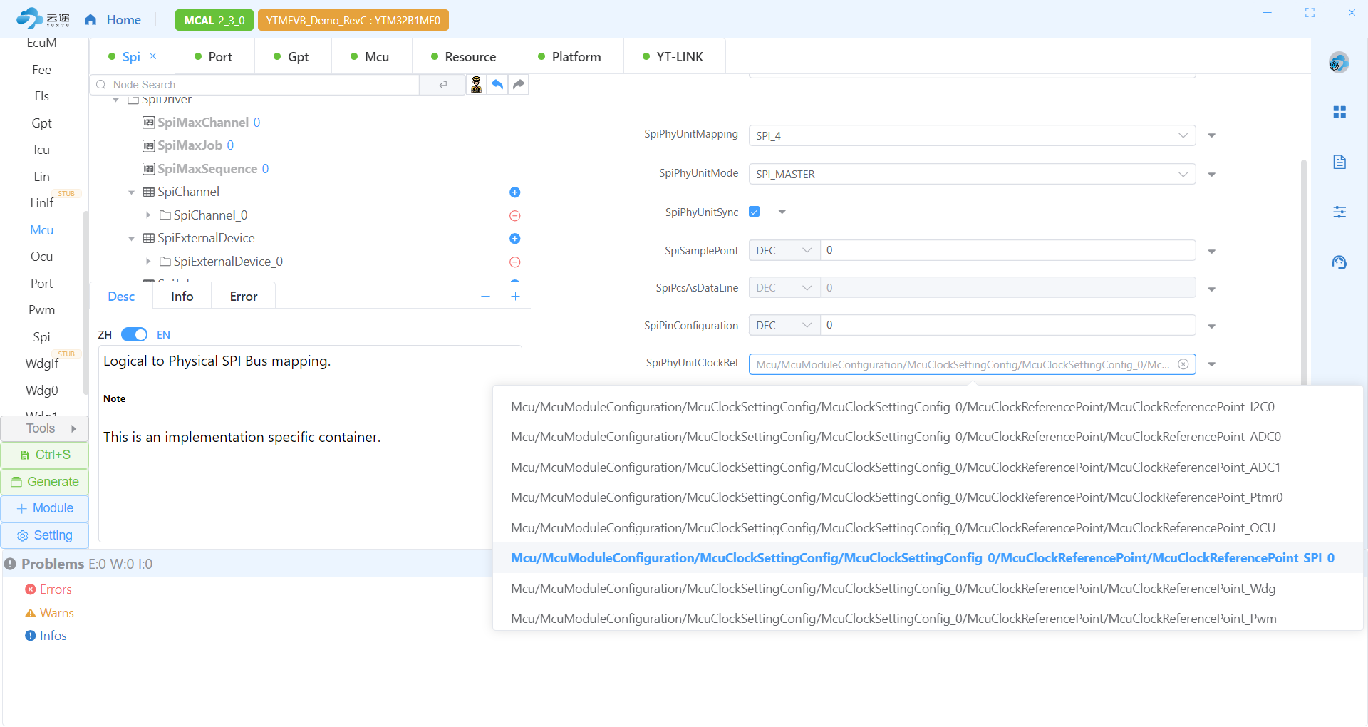
Task: Remove SpiChannel_0 with the minus icon
Action: (x=515, y=216)
